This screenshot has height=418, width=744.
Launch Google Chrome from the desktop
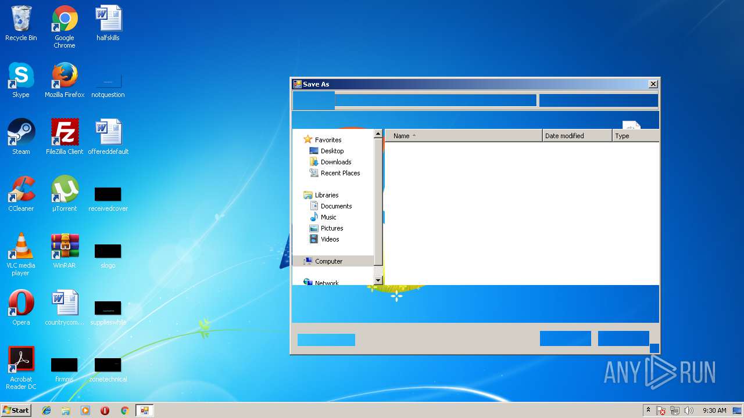pyautogui.click(x=65, y=27)
